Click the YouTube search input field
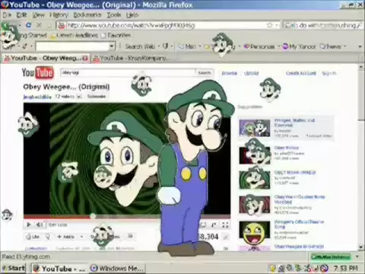 (128, 73)
